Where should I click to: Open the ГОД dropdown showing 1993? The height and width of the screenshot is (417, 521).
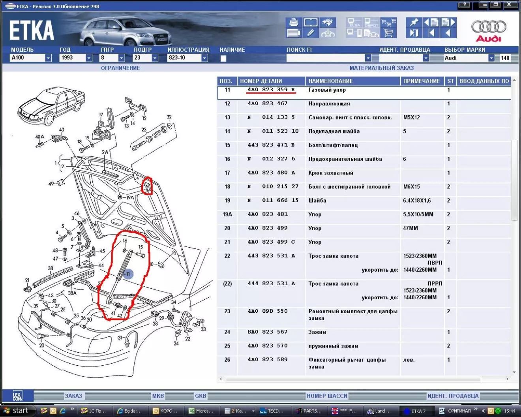[x=89, y=58]
